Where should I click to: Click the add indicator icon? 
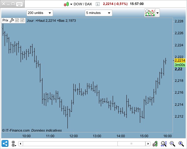(150, 13)
